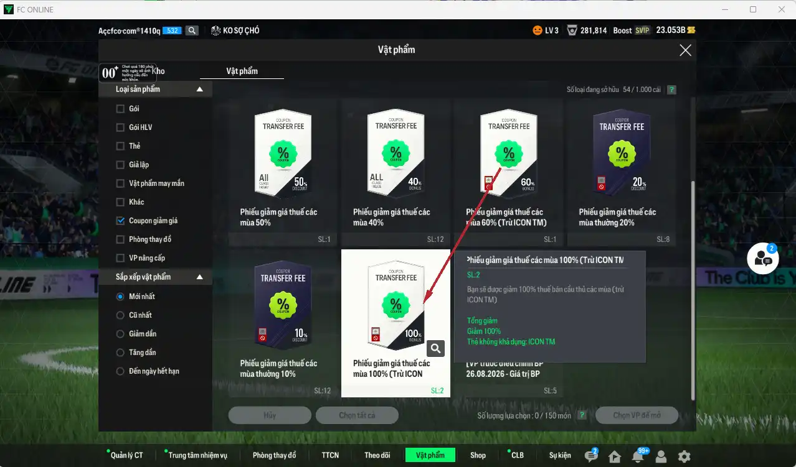796x467 pixels.
Task: Collapse the Loại sản phẩm section
Action: (x=200, y=90)
